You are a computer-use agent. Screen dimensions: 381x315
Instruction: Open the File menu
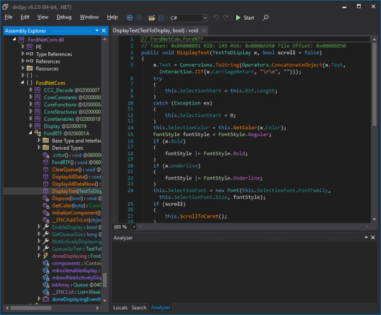(8, 17)
